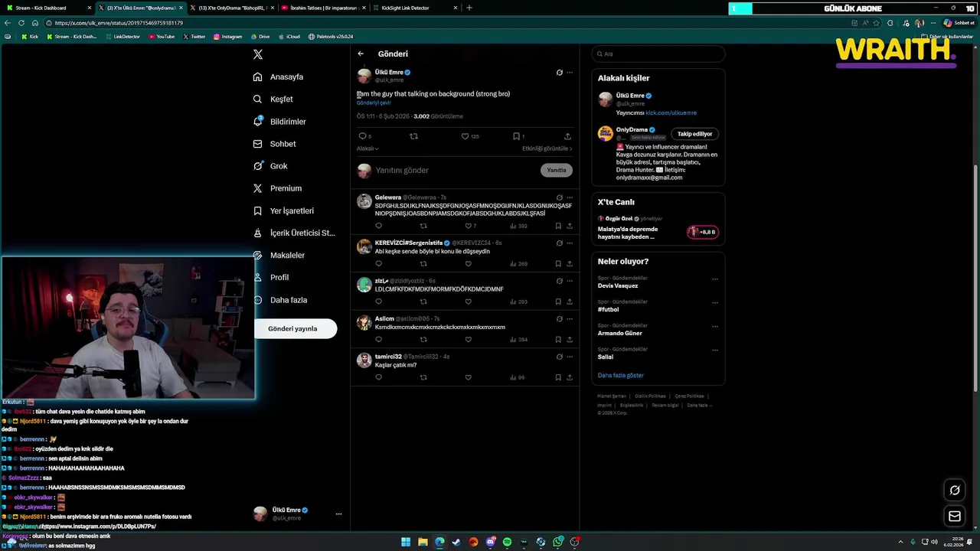Screen dimensions: 980x551
Task: Switch to X'te OnlyDrama tab
Action: 233,8
